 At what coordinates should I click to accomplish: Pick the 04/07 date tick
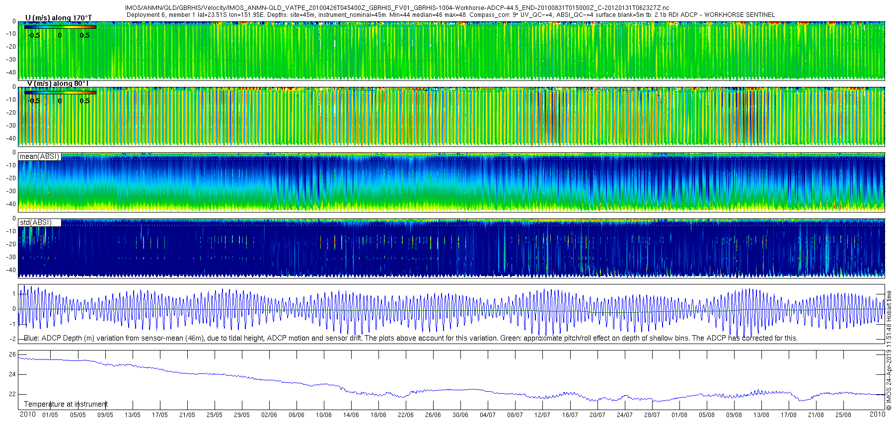pos(488,415)
